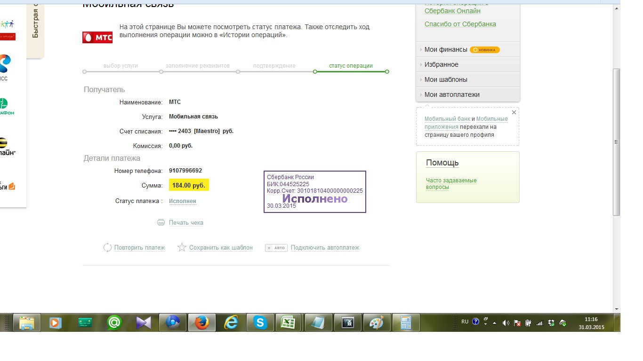
Task: Click the заполнение реквизитов step
Action: pos(198,66)
